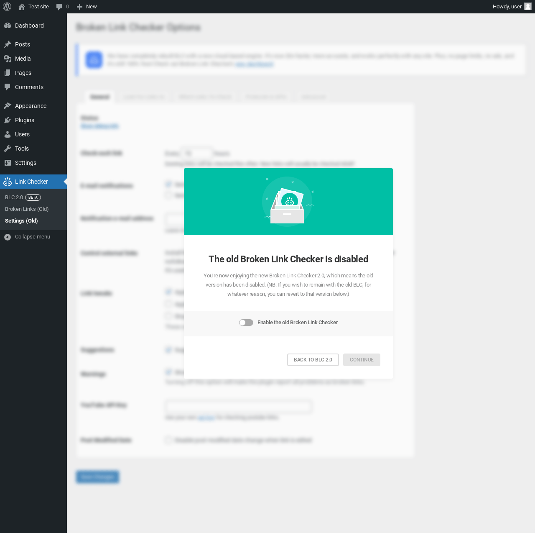Viewport: 535px width, 533px height.
Task: Click the Appearance paintbrush icon
Action: click(x=8, y=106)
